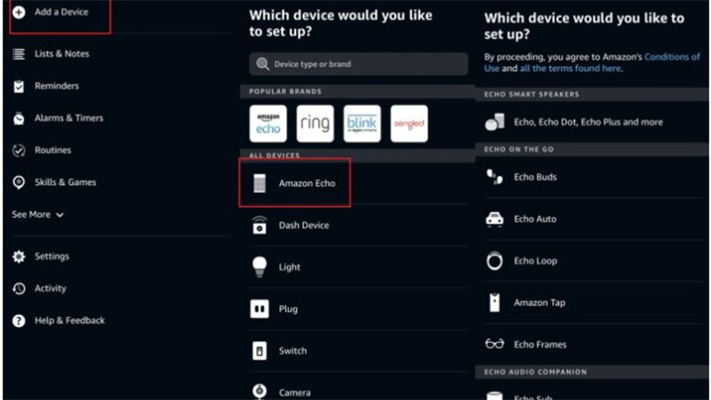Expand the See More chevron

pos(60,215)
